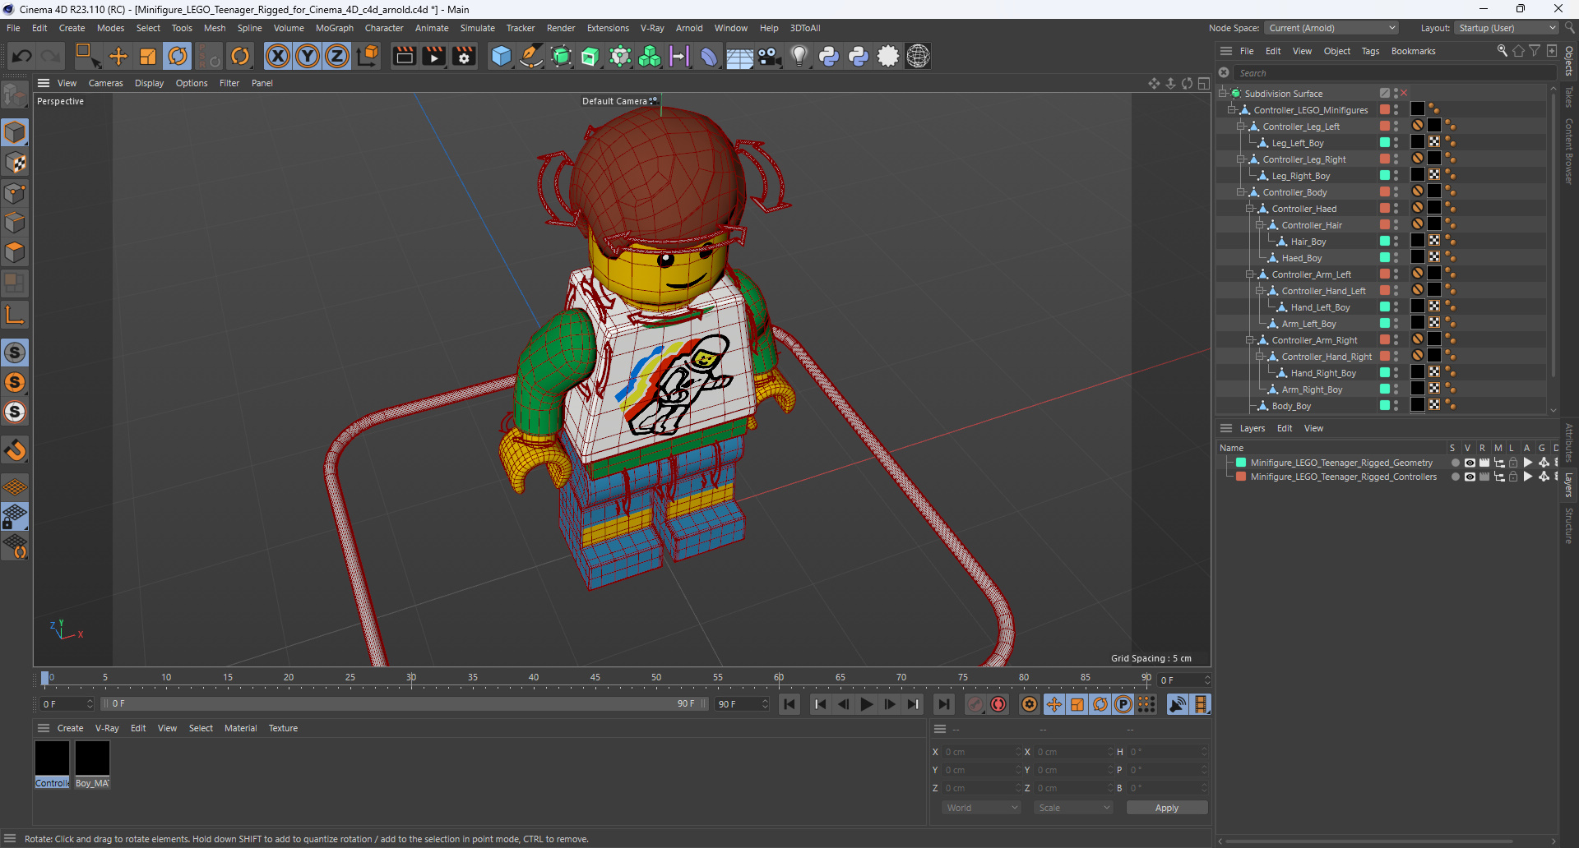Viewport: 1579px width, 848px height.
Task: Click the Render View clapperboard icon
Action: 404,56
